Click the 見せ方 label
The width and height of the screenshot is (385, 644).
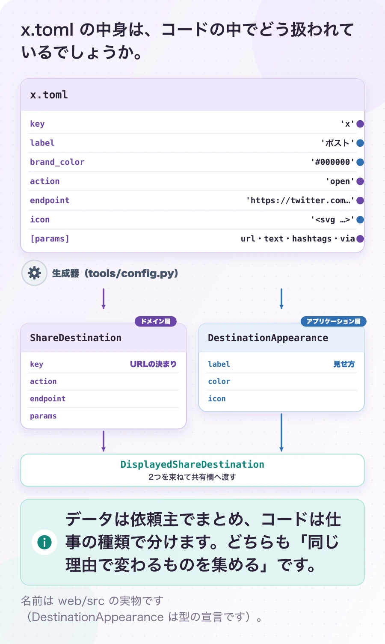click(344, 364)
